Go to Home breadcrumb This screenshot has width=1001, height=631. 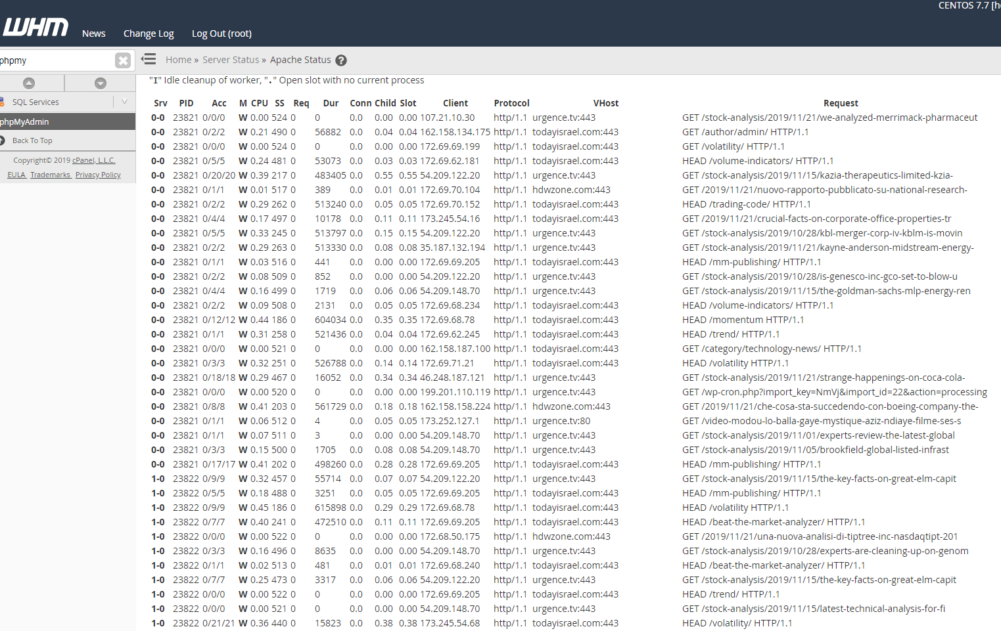pyautogui.click(x=178, y=60)
